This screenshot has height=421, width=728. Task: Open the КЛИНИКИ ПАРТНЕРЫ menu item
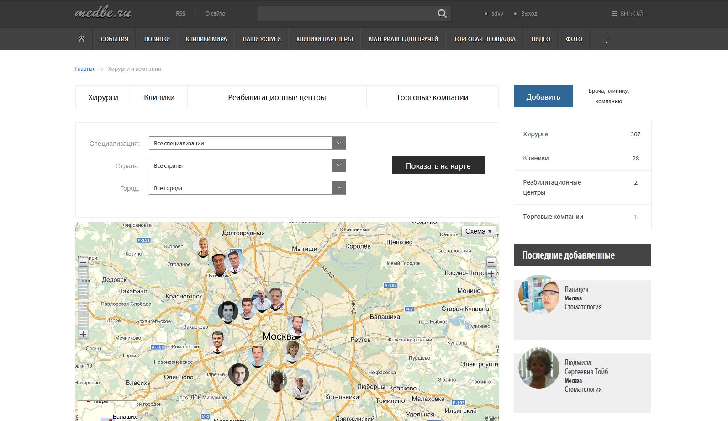pyautogui.click(x=325, y=39)
